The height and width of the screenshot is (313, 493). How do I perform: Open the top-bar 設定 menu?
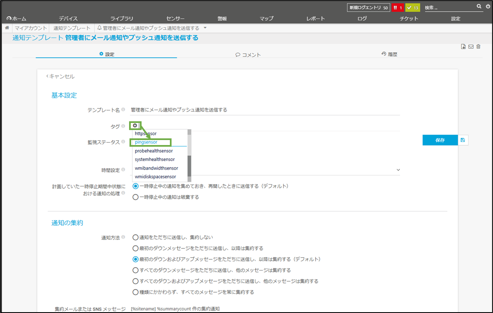(456, 19)
